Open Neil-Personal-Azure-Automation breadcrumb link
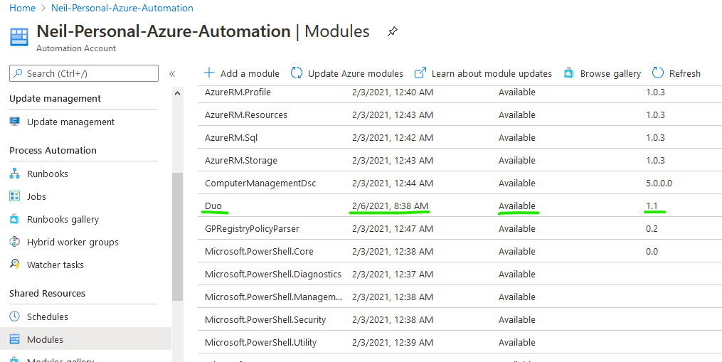This screenshot has height=362, width=722. point(122,8)
